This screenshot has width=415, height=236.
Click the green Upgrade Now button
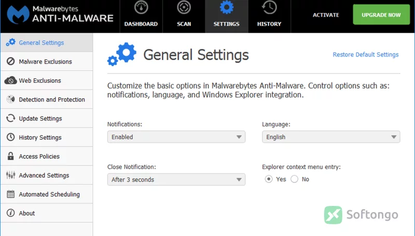[x=381, y=14]
